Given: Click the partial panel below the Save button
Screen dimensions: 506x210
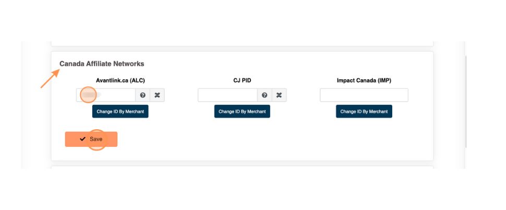Looking at the screenshot, I should tap(242, 167).
